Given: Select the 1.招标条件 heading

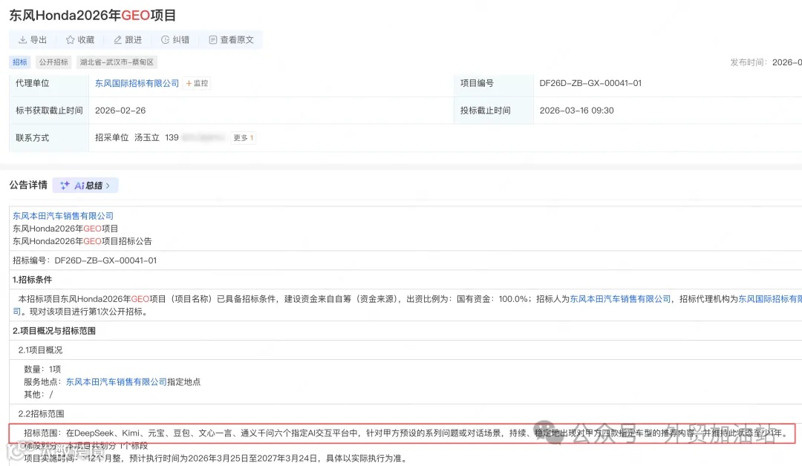Looking at the screenshot, I should (x=32, y=280).
